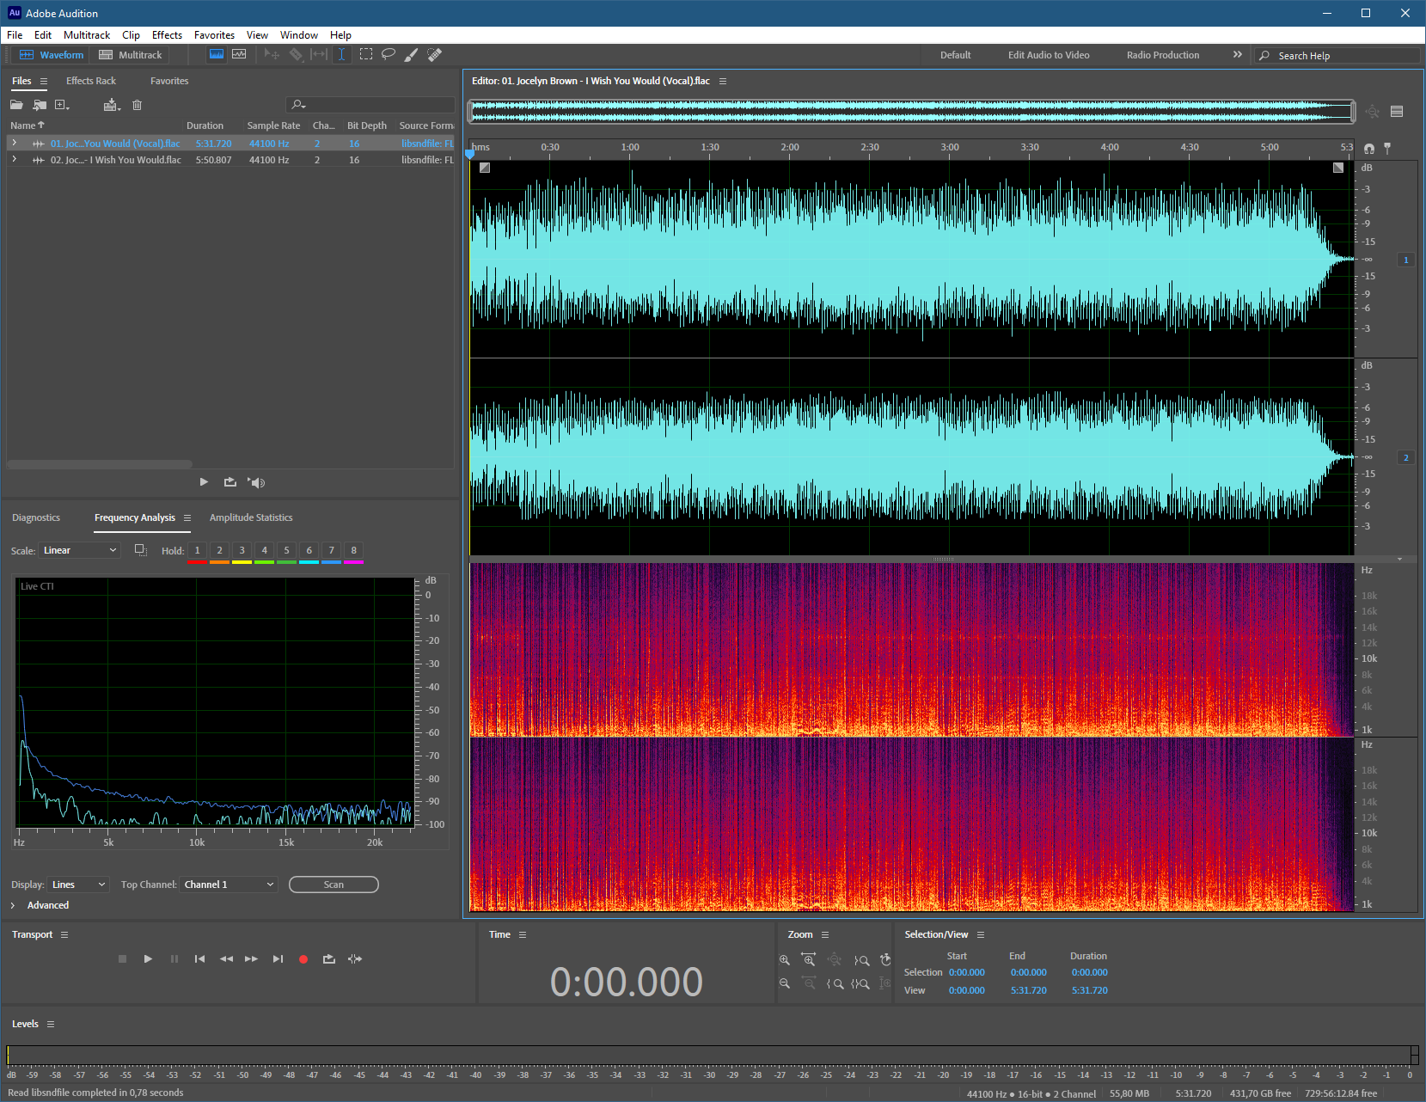Click the Fast Forward transport button
Viewport: 1426px width, 1102px height.
(x=251, y=958)
